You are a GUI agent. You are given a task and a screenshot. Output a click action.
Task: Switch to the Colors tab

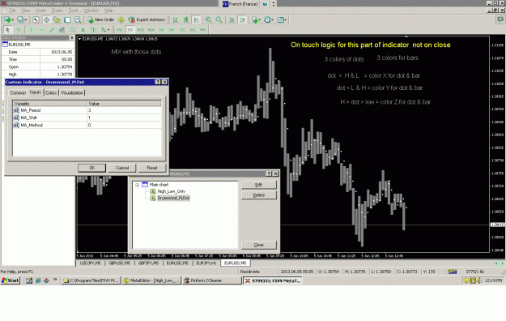point(51,92)
